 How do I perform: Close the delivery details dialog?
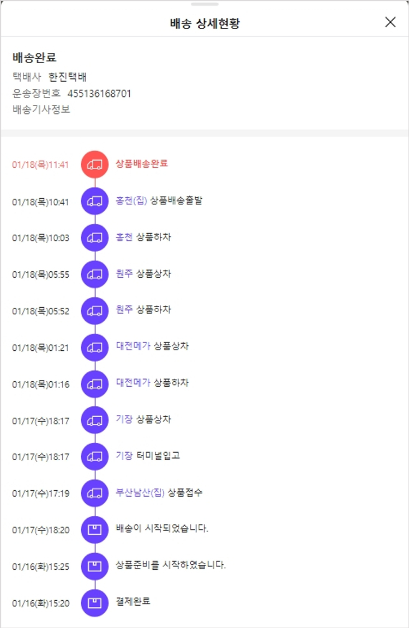390,22
